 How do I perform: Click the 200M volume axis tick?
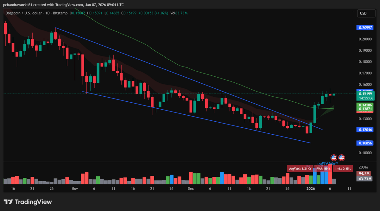point(363,167)
